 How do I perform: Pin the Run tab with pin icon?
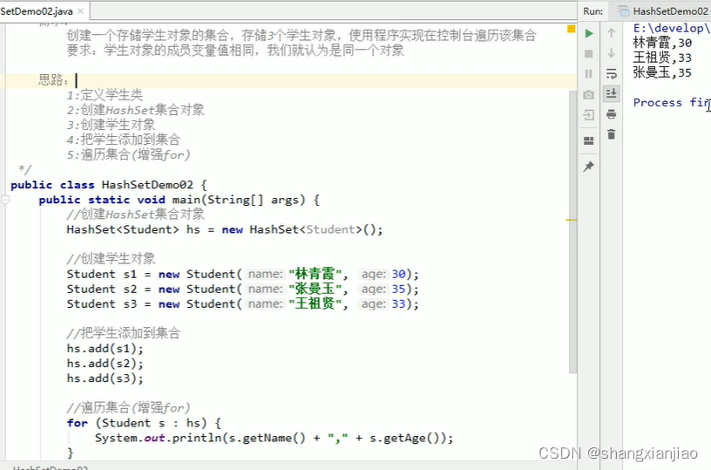click(x=588, y=167)
